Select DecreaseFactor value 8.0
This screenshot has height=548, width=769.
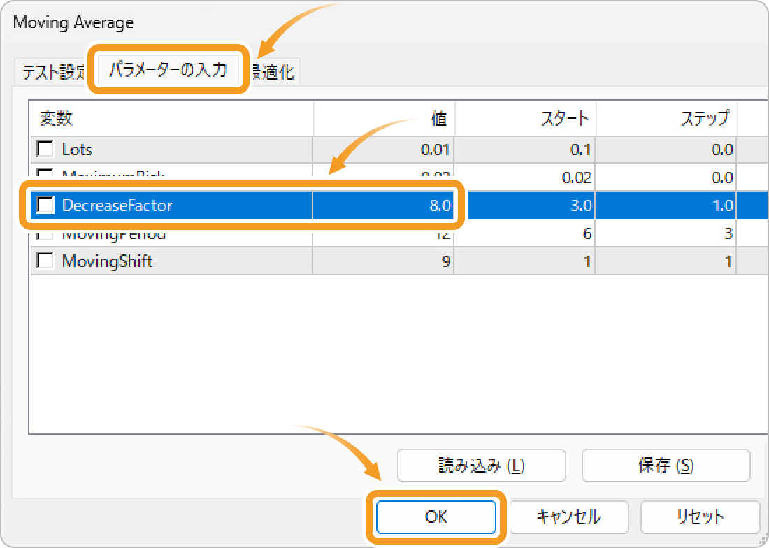[384, 205]
